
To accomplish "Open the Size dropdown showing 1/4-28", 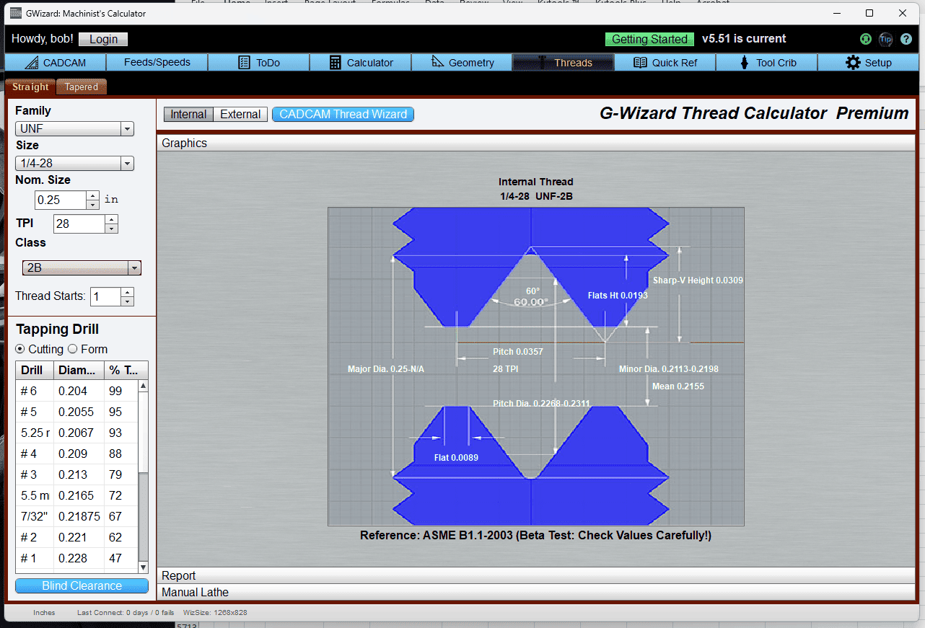I will (x=128, y=163).
